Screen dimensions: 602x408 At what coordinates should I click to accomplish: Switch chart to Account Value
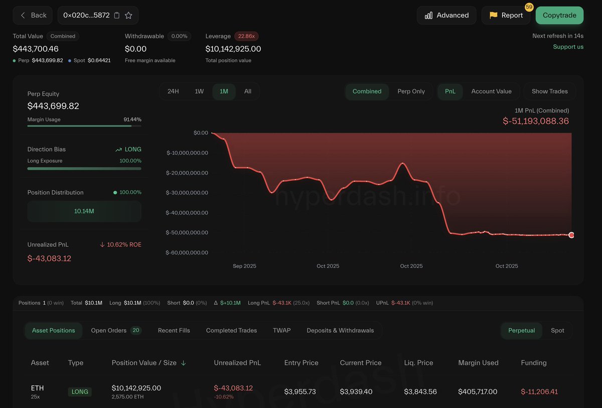tap(492, 91)
